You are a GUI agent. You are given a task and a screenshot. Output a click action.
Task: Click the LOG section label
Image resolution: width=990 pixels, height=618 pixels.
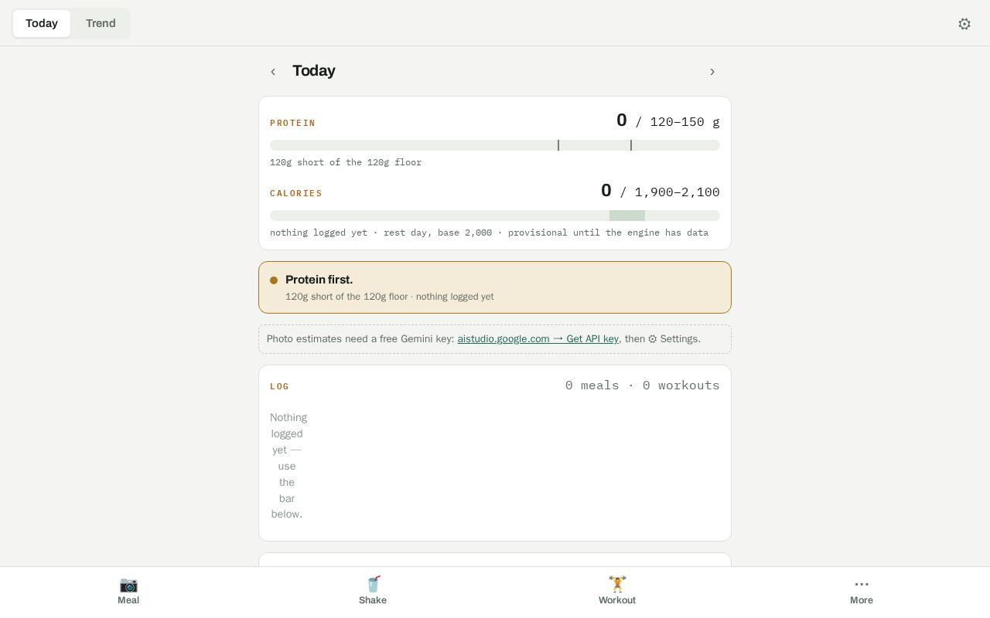279,386
